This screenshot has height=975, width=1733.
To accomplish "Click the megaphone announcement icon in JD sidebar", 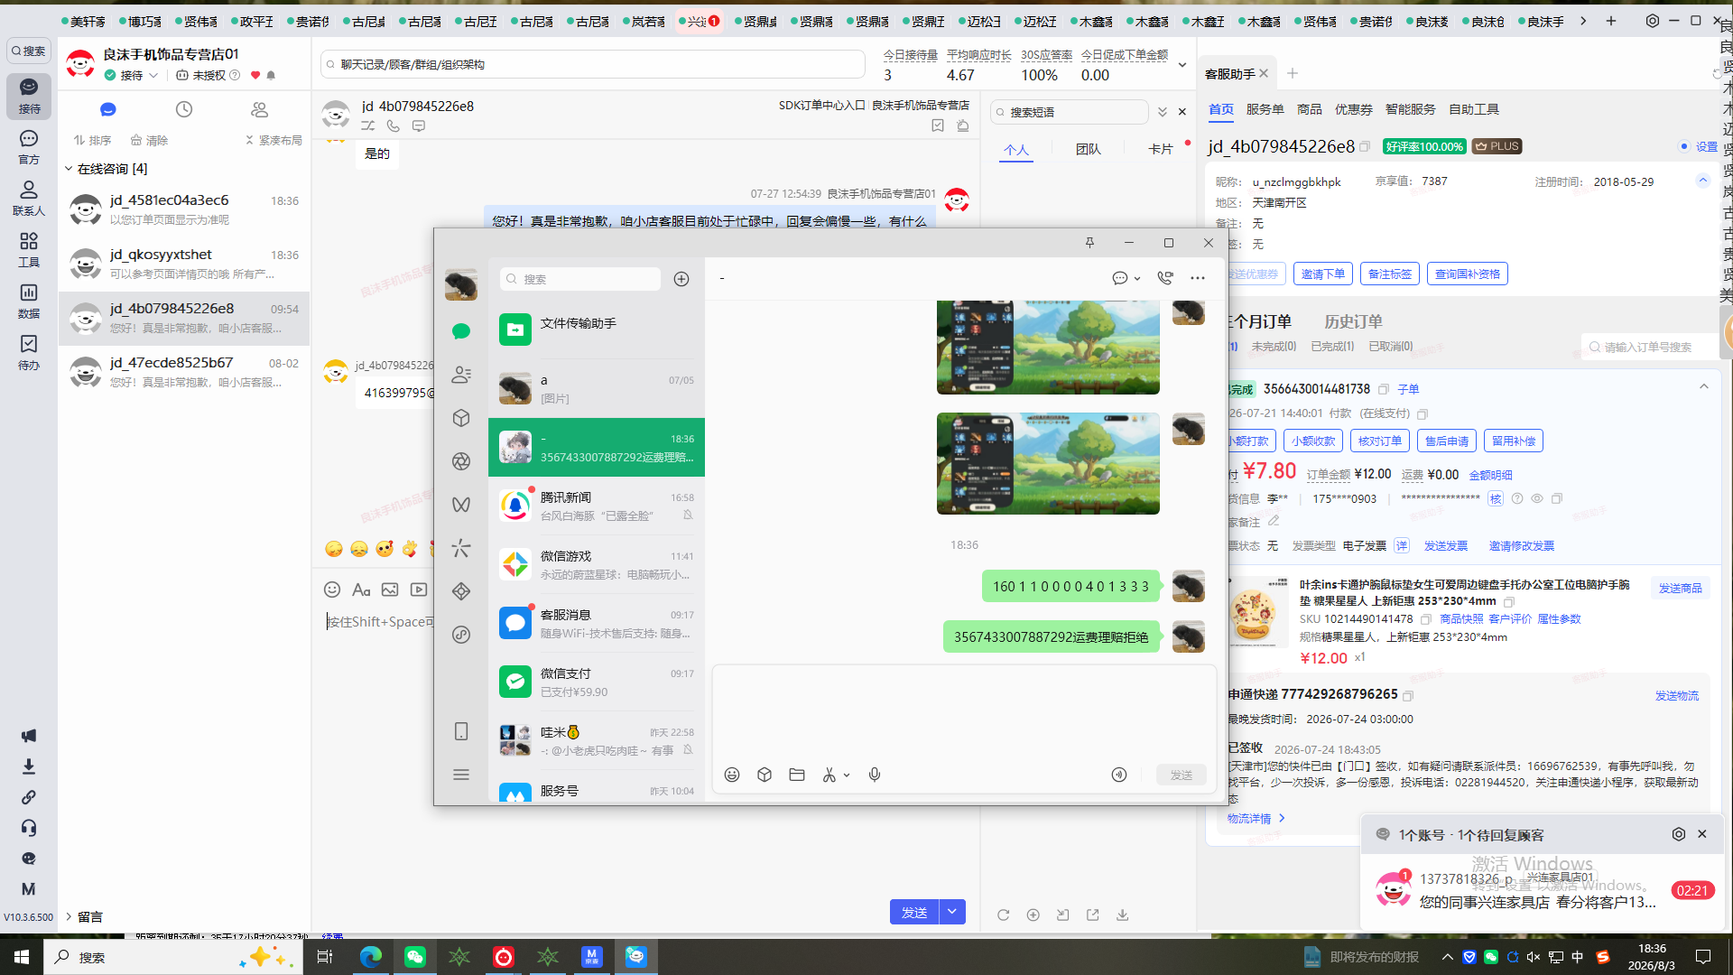I will pyautogui.click(x=29, y=736).
